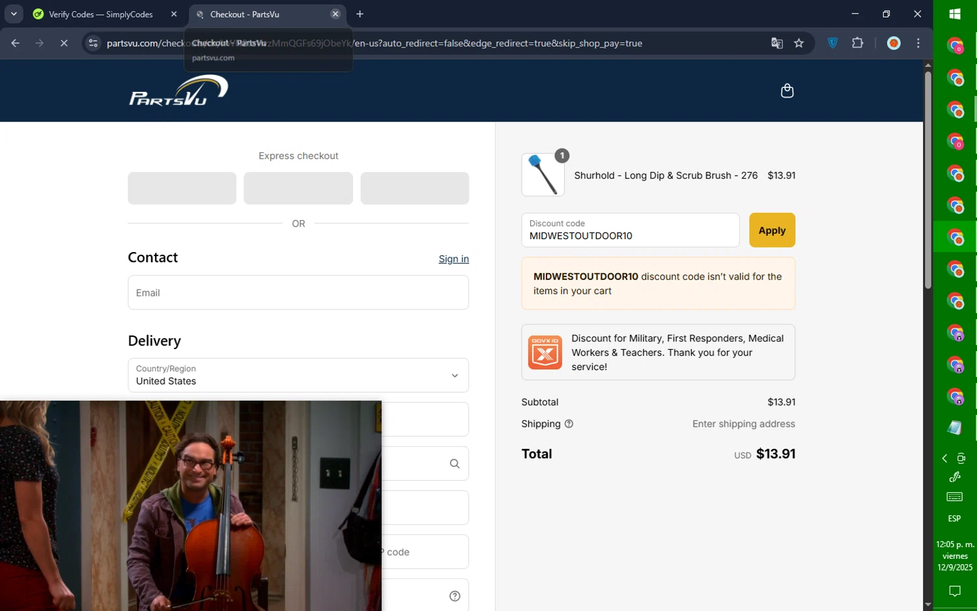The image size is (977, 611).
Task: Switch to the Verify Codes SimplyCodes tab
Action: point(101,14)
